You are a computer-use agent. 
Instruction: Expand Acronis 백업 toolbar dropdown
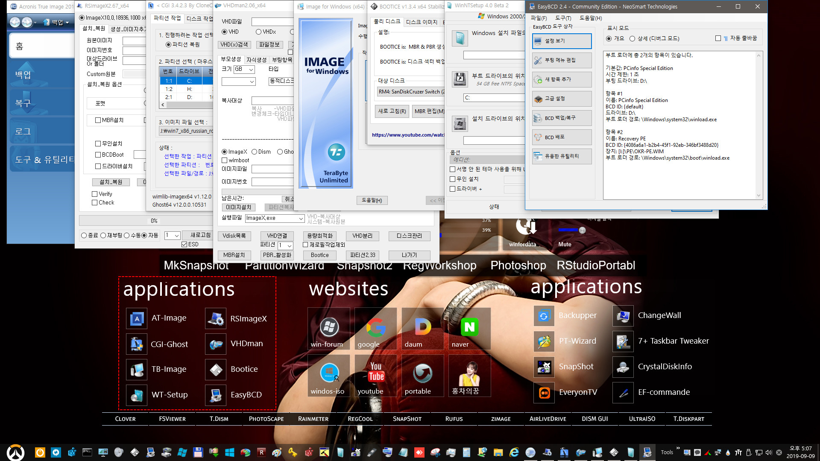pos(67,22)
